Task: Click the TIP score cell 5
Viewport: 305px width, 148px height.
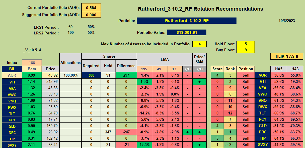Action: pos(217,138)
